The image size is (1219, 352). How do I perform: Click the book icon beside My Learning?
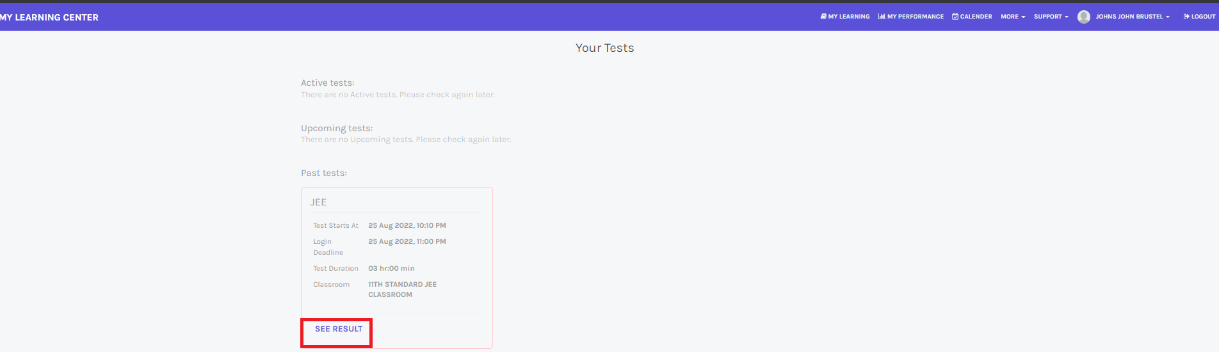pyautogui.click(x=823, y=17)
